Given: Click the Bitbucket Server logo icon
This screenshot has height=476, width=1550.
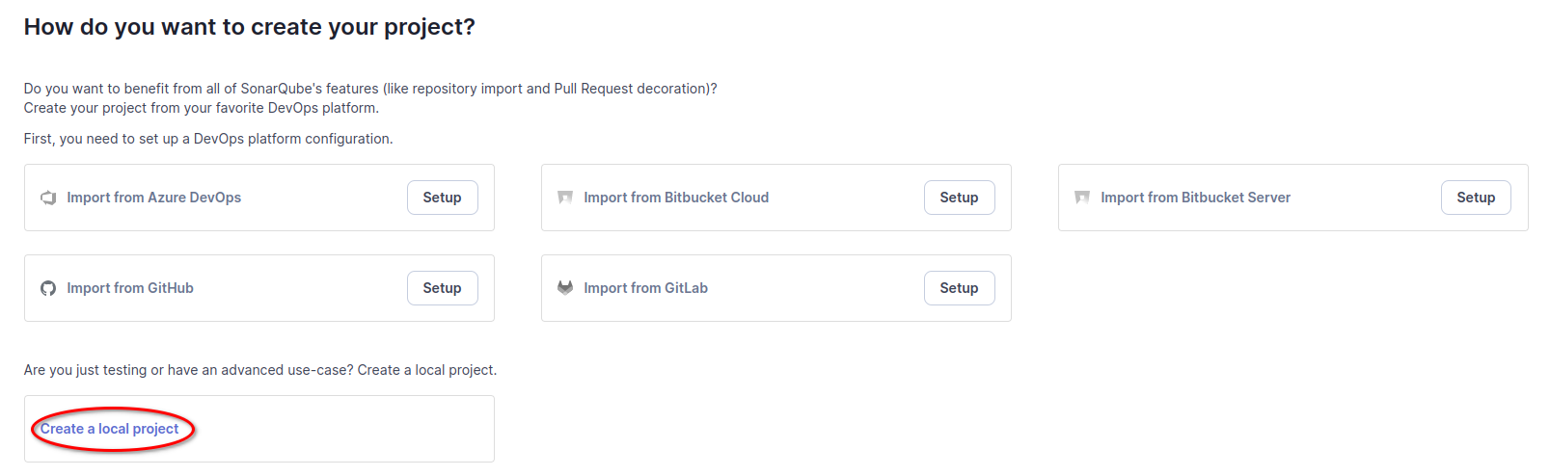Looking at the screenshot, I should [x=1082, y=198].
